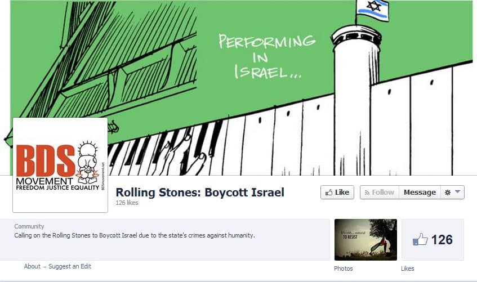The image size is (477, 282).
Task: Open the Photos thumbnail image
Action: [365, 240]
